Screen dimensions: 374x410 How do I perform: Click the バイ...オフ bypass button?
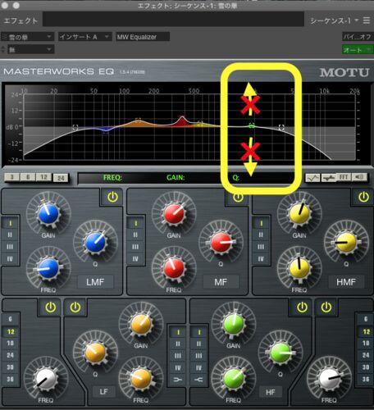click(x=358, y=37)
